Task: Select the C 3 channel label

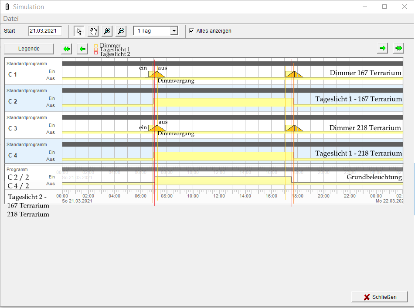Action: (13, 128)
